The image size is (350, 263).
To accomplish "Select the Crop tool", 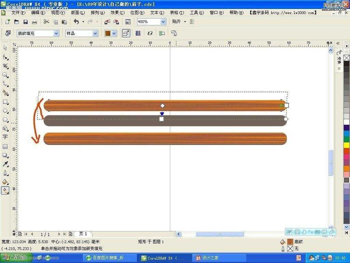I will [5, 66].
